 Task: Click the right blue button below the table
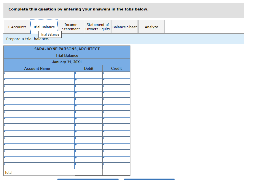point(149,179)
